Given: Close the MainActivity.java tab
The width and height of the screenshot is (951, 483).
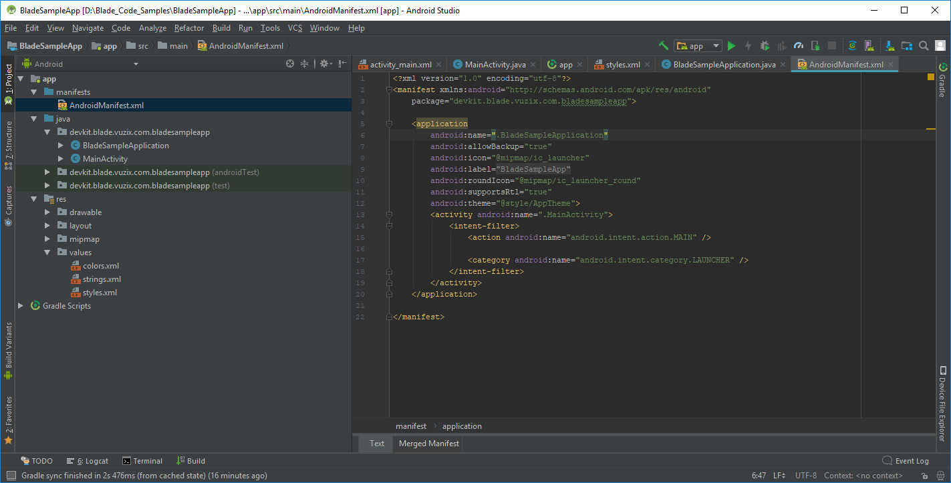Looking at the screenshot, I should click(533, 65).
